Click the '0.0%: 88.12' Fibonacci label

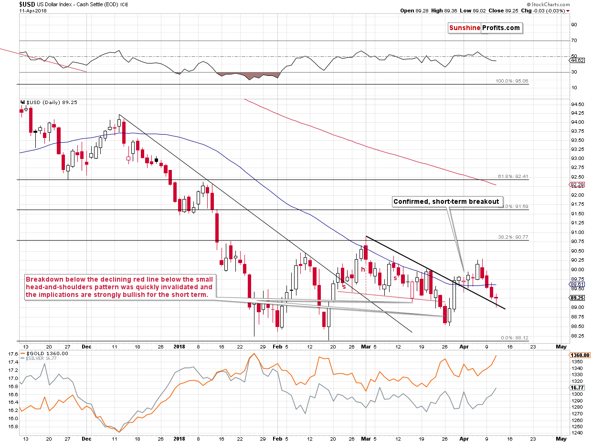[x=514, y=338]
